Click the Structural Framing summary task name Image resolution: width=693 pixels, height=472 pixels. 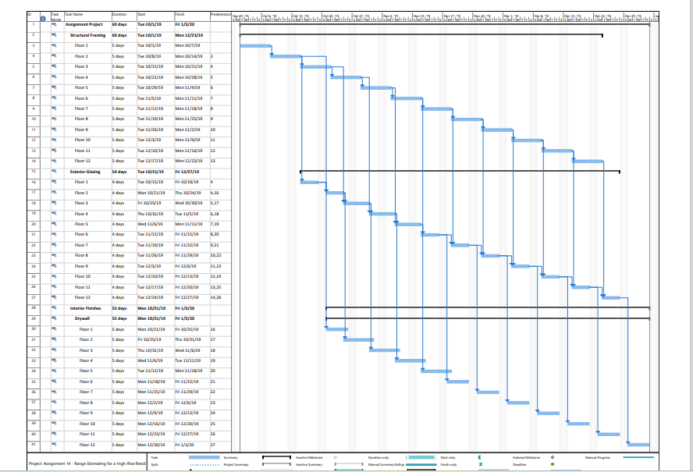[88, 35]
